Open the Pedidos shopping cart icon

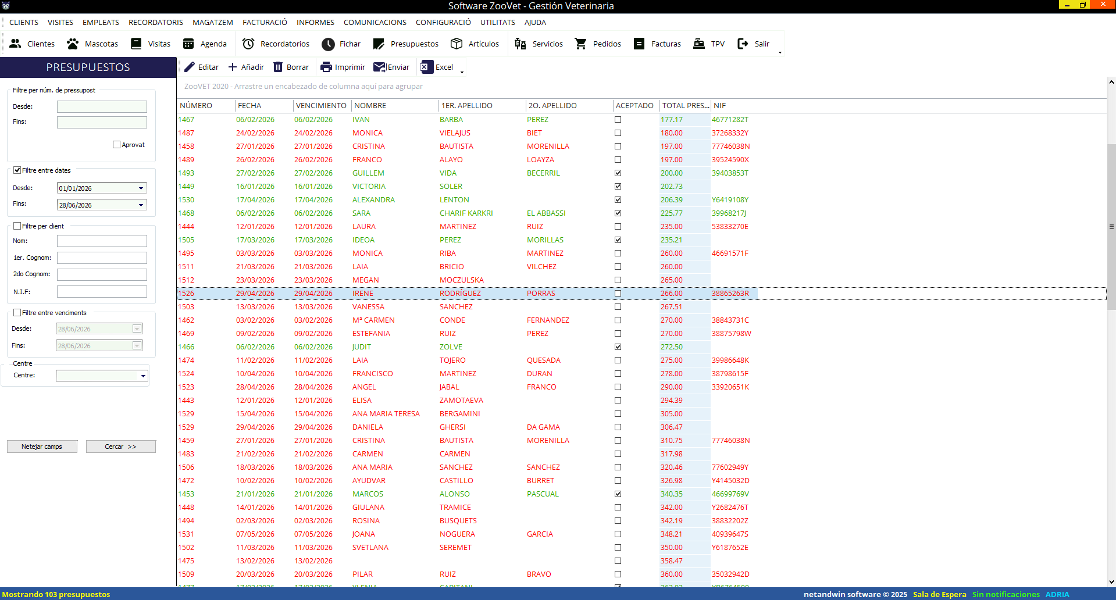[580, 44]
